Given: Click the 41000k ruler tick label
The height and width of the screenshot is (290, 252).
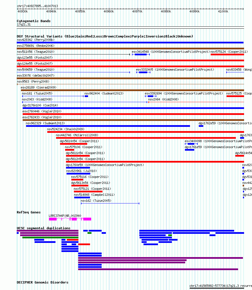Looking at the screenshot, I should coord(223,11).
